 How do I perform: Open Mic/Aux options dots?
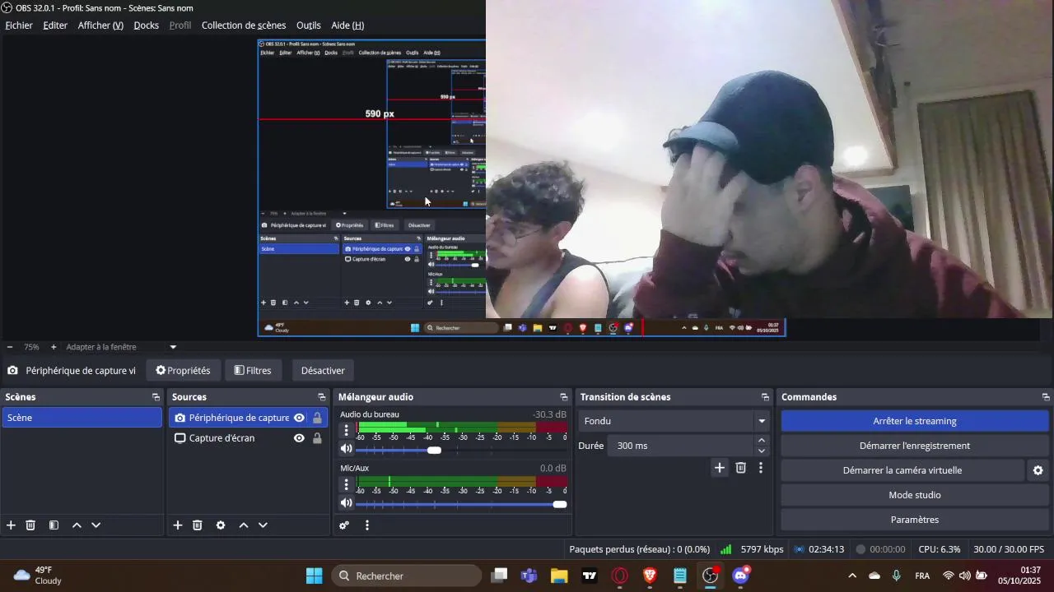(347, 484)
